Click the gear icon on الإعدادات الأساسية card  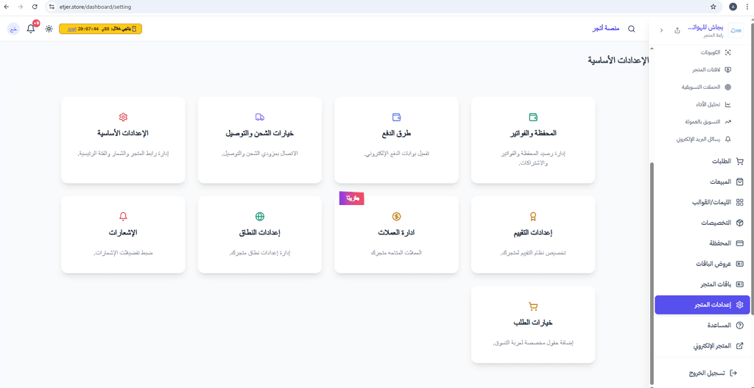[x=123, y=117]
